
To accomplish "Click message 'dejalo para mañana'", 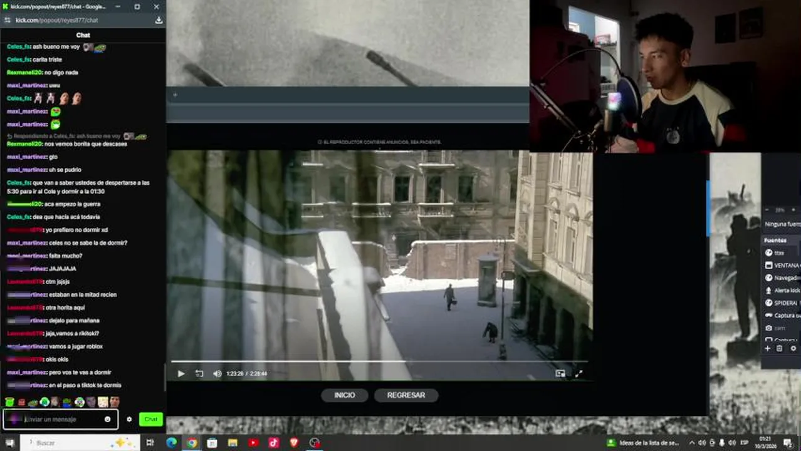I will click(73, 321).
